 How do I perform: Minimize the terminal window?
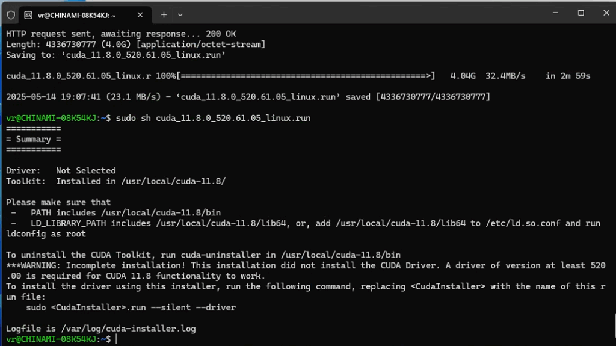554,13
